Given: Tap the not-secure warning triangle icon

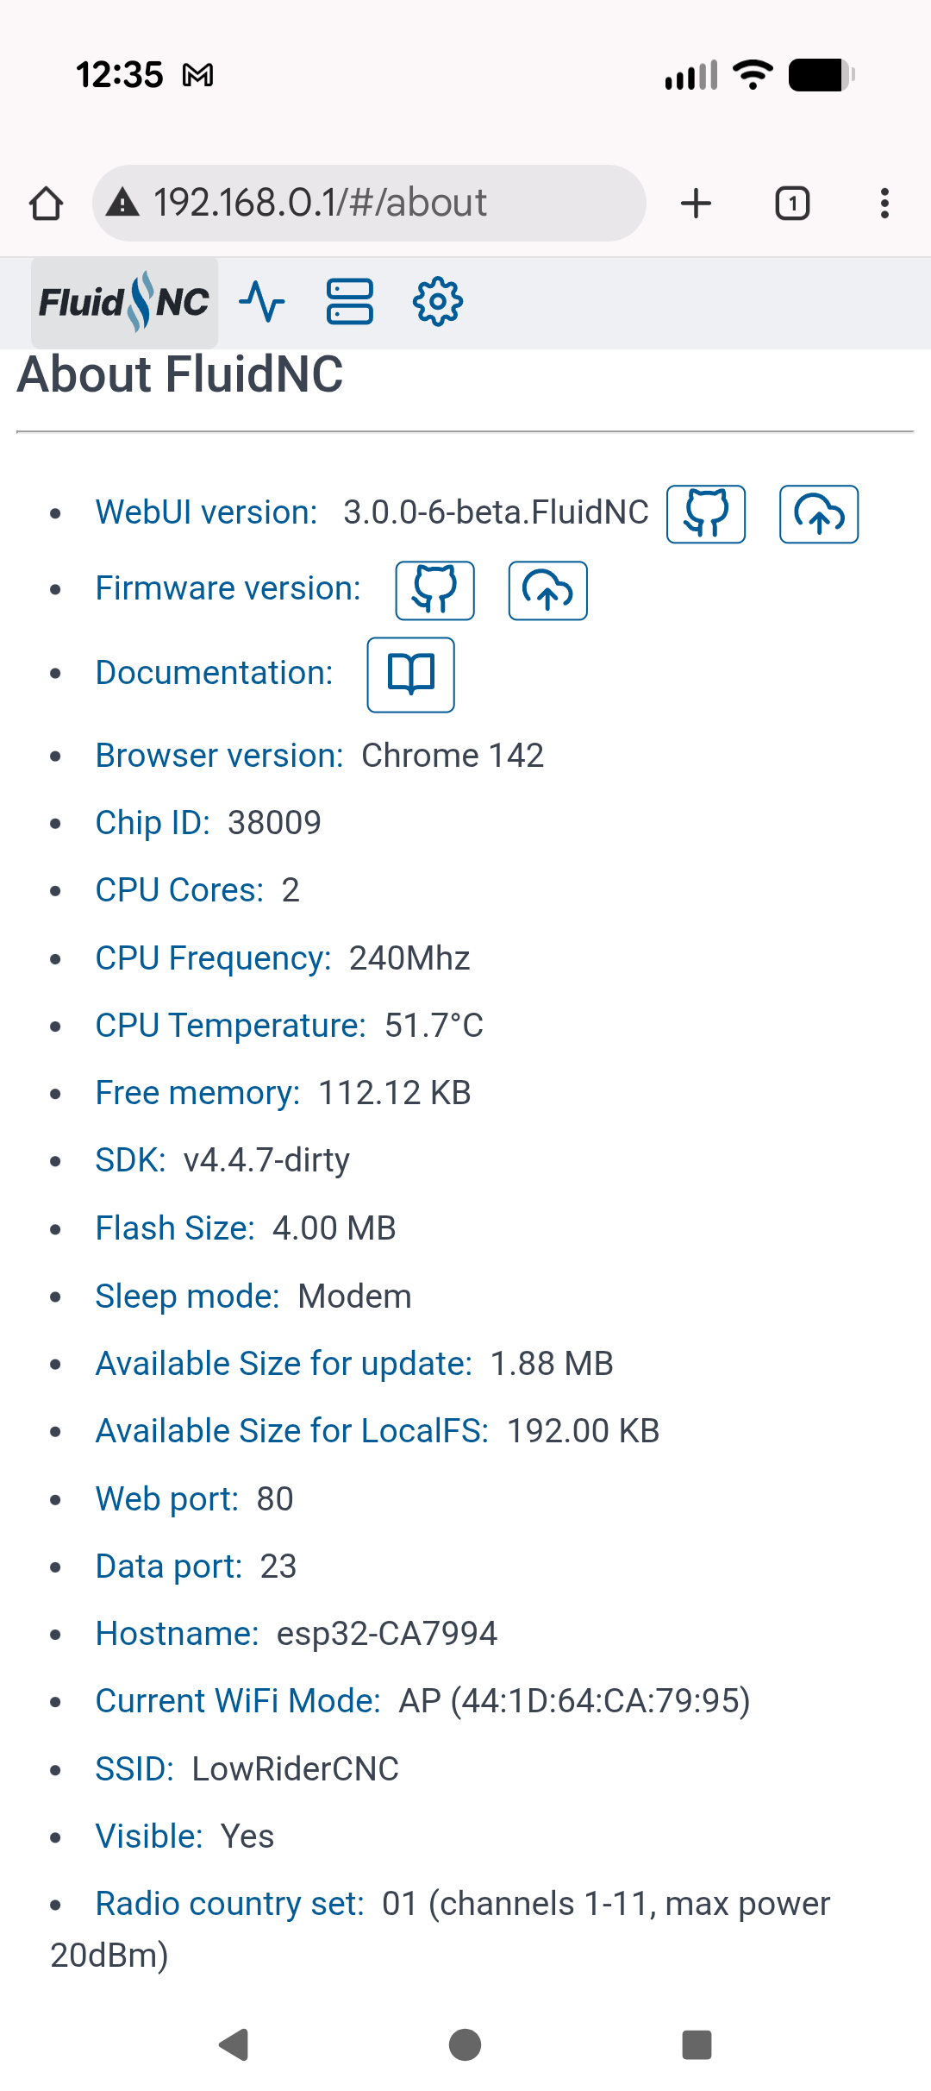Looking at the screenshot, I should pyautogui.click(x=122, y=204).
